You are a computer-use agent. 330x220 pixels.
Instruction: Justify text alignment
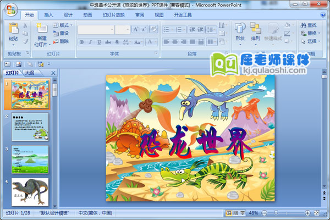pos(192,42)
